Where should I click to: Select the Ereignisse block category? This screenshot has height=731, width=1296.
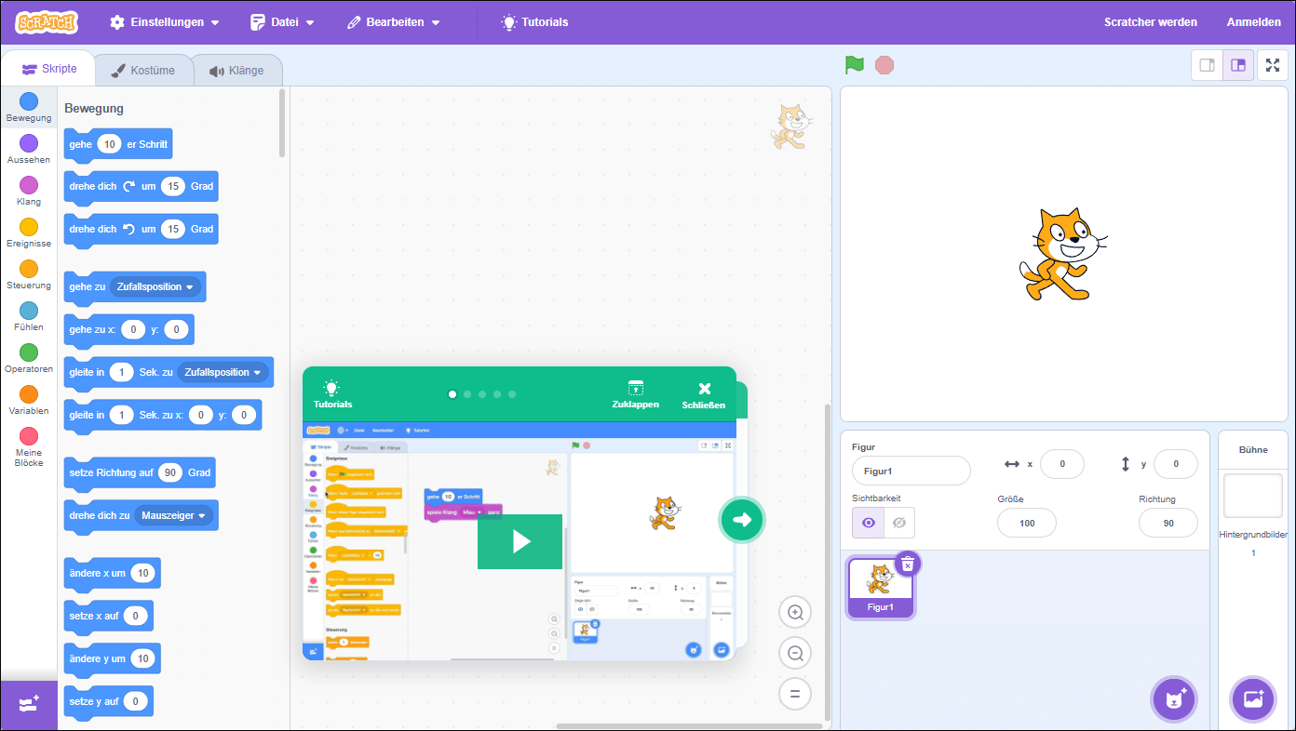29,233
